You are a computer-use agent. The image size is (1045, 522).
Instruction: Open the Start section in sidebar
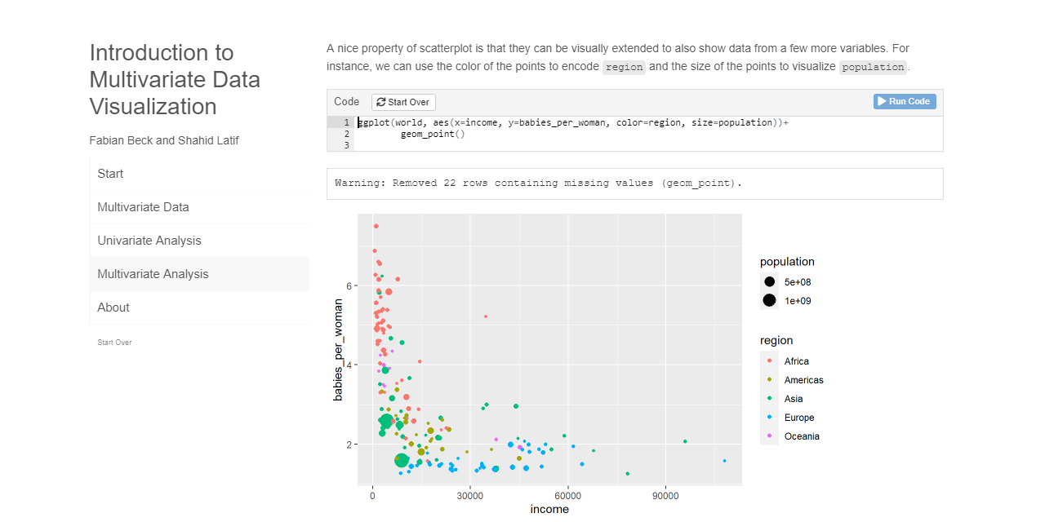110,174
